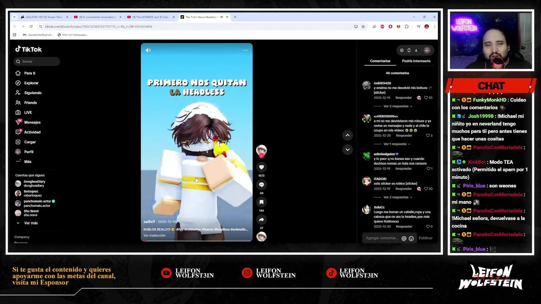Expand Ver 2 respuestas under ITADORI
This screenshot has height=304, width=541.
pyautogui.click(x=398, y=198)
